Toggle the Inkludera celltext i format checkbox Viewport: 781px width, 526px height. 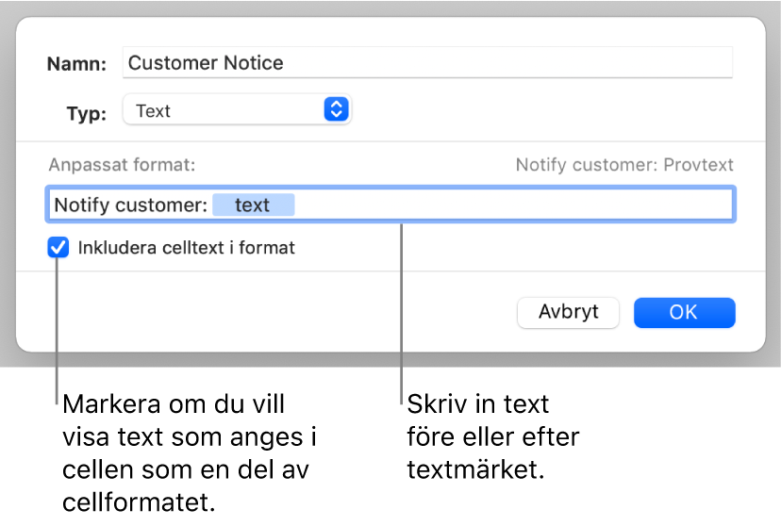tap(58, 249)
